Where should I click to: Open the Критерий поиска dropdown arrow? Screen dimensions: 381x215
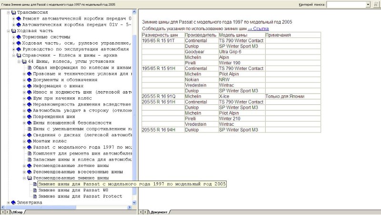tap(368, 5)
